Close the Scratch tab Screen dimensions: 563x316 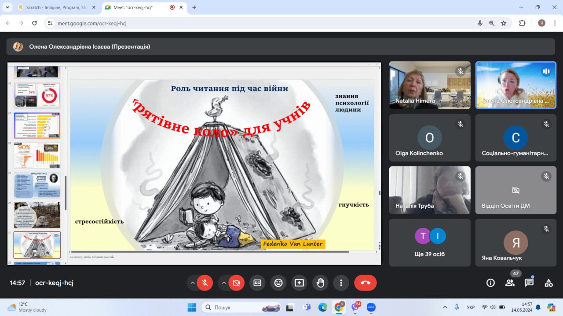click(94, 7)
